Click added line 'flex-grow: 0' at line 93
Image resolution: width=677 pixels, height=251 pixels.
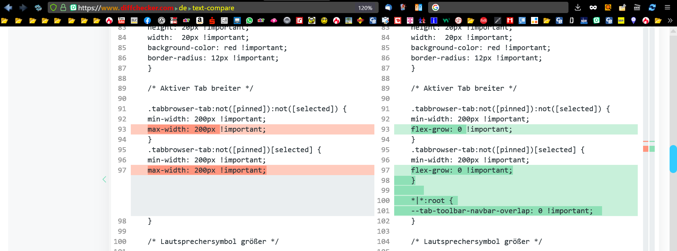(516, 129)
